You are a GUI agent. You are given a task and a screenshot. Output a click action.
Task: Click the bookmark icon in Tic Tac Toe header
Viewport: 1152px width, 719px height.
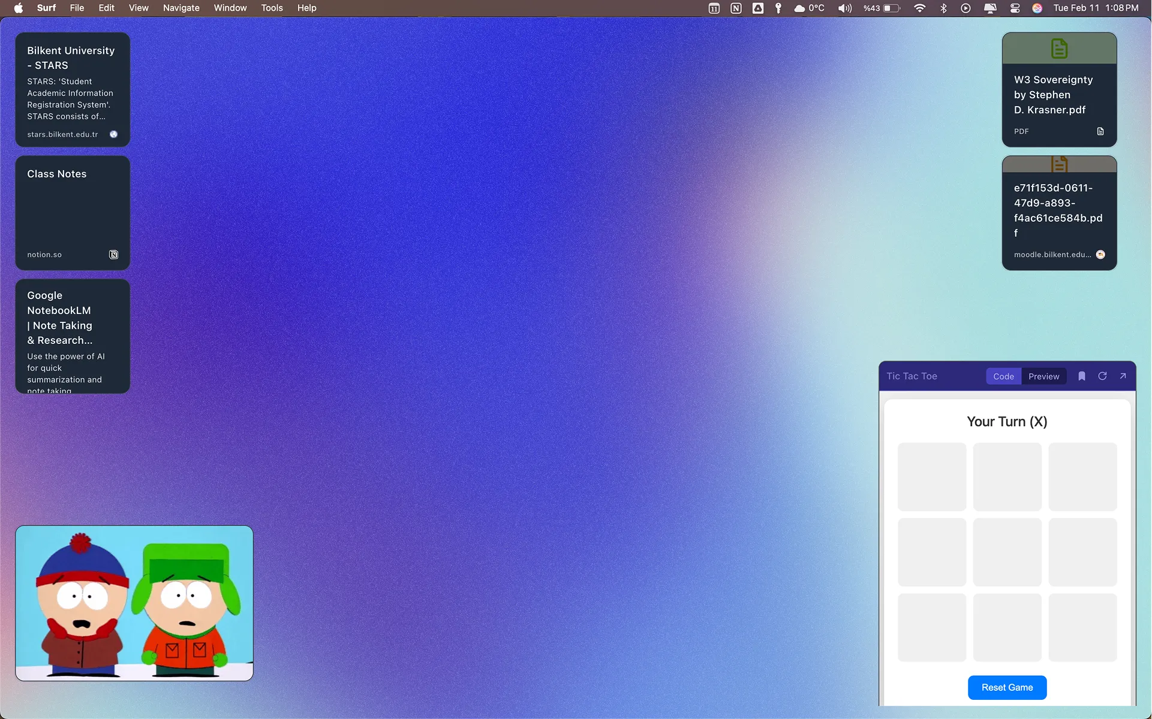tap(1082, 376)
